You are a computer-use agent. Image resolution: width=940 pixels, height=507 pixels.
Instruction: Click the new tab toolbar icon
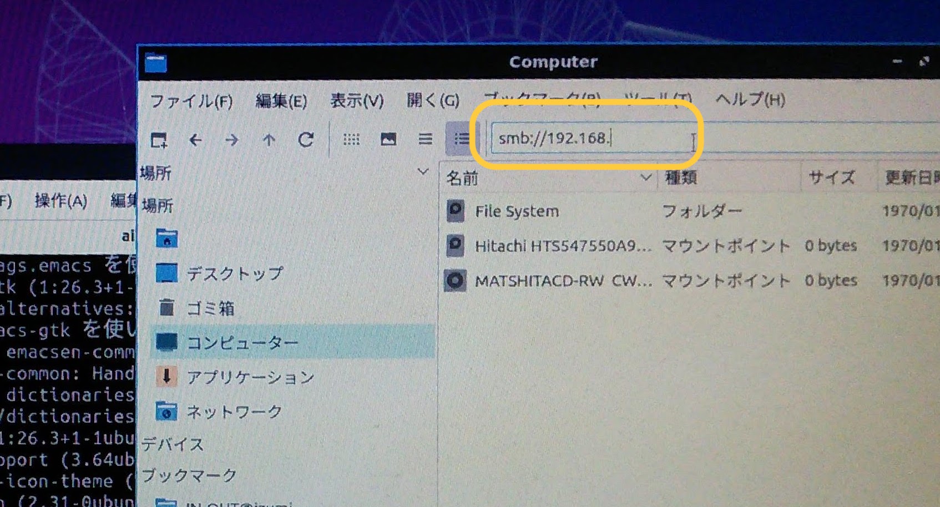tap(159, 140)
